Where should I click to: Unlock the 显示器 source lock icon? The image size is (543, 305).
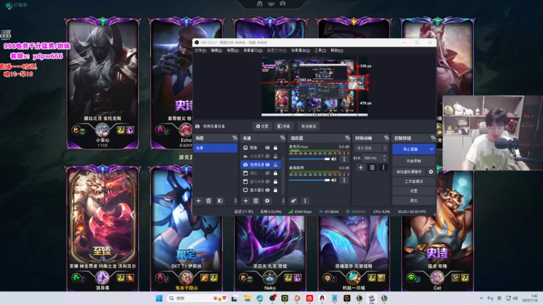(x=276, y=190)
